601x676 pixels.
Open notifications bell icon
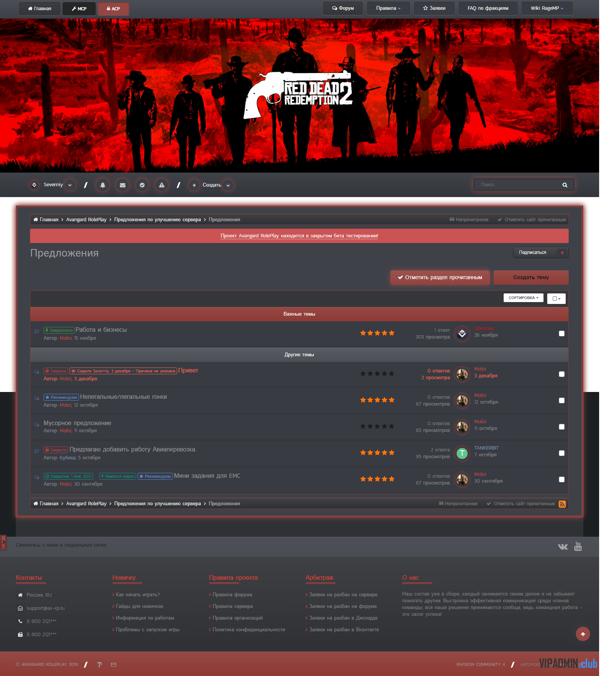click(103, 185)
